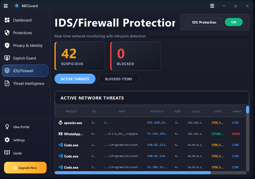Click the Upgrade Now button
The image size is (255, 179).
coord(25,168)
